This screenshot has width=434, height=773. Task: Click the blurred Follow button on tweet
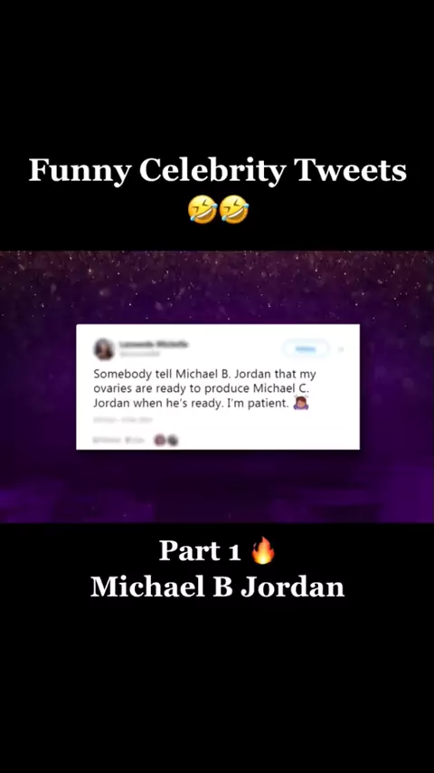[x=306, y=349]
